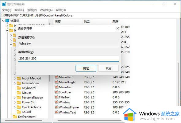Screen dimensions: 181x123
Task: Click the Mouse folder icon
Action: pos(19,93)
